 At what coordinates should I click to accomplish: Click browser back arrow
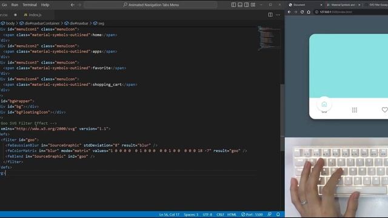pyautogui.click(x=289, y=12)
